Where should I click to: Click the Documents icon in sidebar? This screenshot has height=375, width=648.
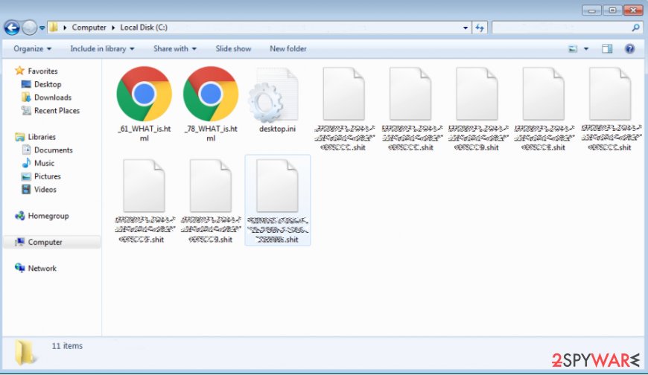[26, 150]
